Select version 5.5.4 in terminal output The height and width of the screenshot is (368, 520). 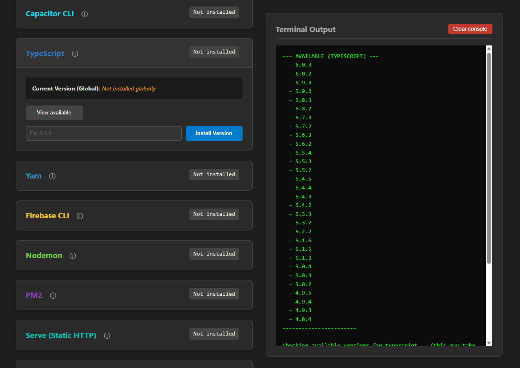pos(303,153)
